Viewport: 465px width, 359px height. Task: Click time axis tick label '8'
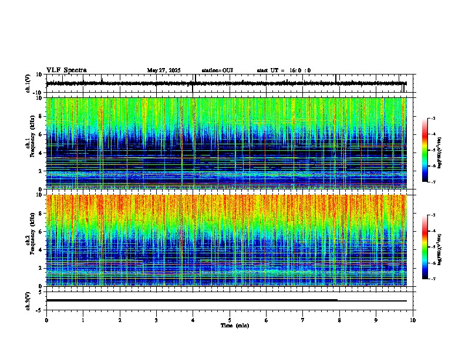pos(339,320)
